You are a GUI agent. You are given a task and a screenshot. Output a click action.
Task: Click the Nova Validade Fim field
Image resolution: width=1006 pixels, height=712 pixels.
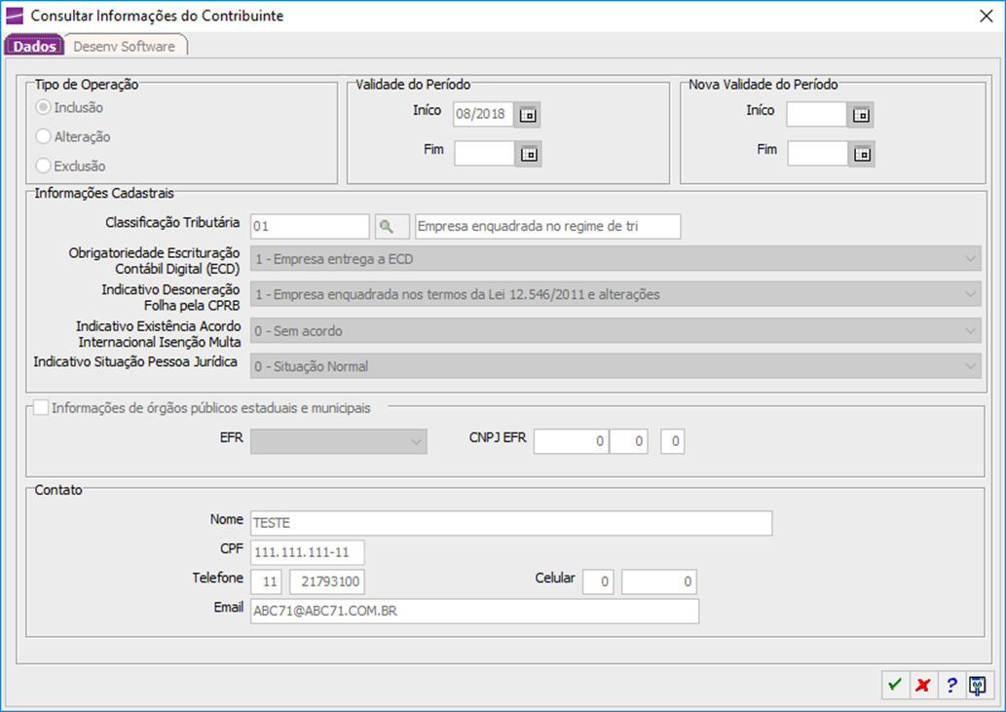(818, 153)
